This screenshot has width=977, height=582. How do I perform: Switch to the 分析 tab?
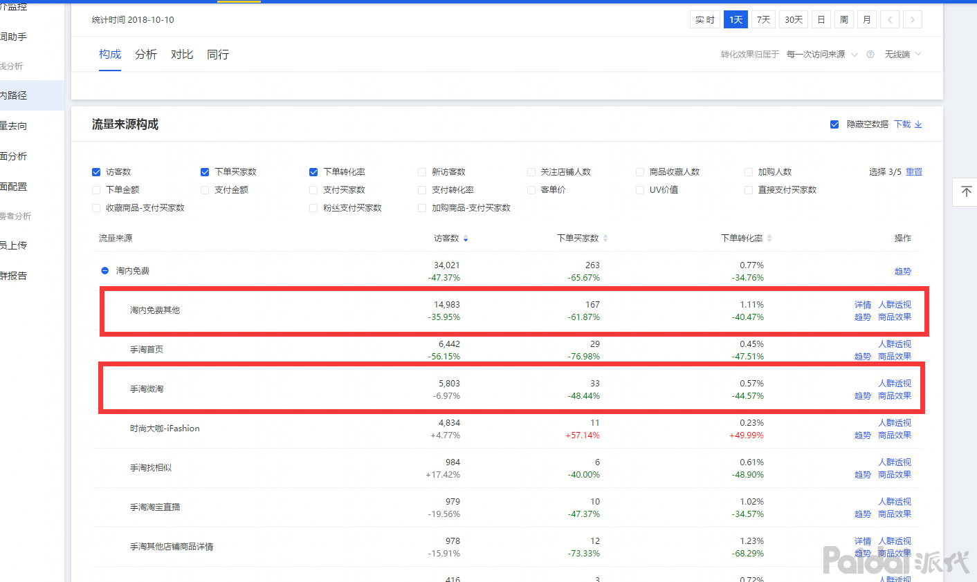click(146, 55)
